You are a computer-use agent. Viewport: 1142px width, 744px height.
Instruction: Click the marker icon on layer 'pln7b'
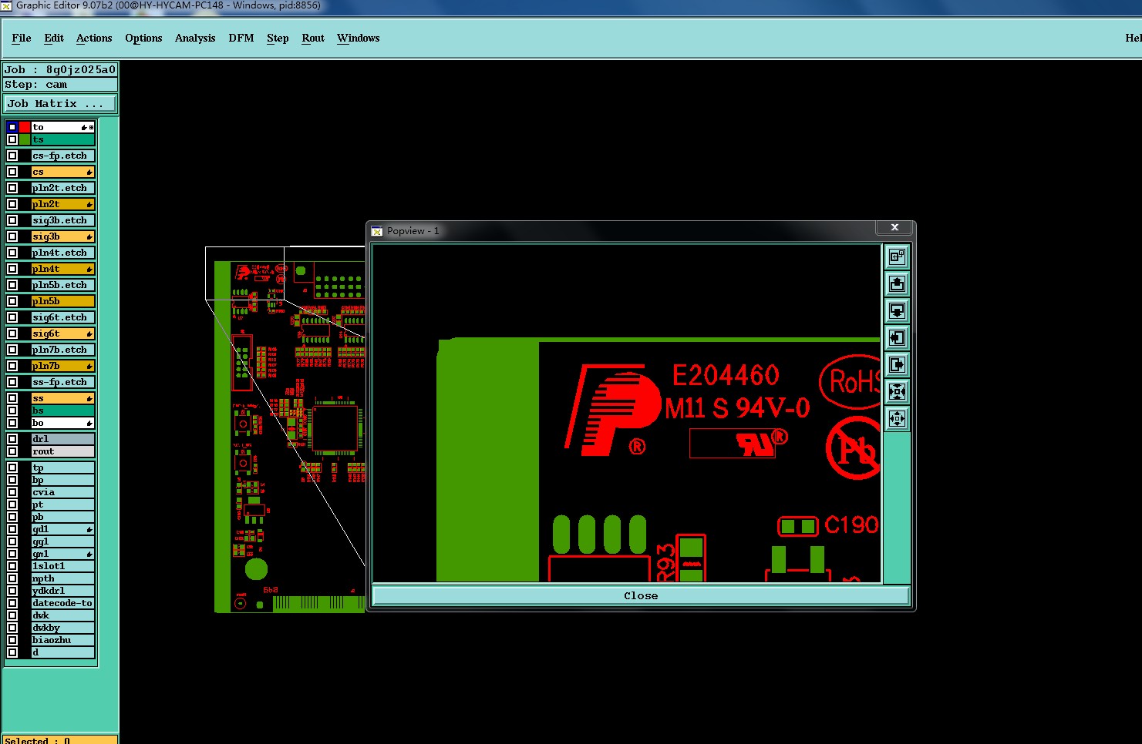pos(89,366)
